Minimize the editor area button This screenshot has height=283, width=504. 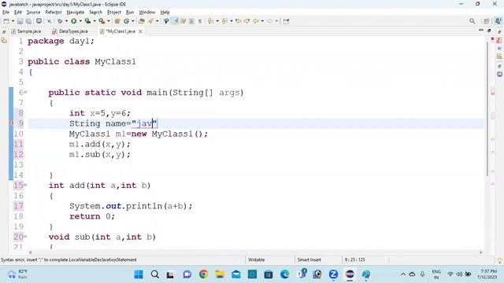click(x=481, y=30)
